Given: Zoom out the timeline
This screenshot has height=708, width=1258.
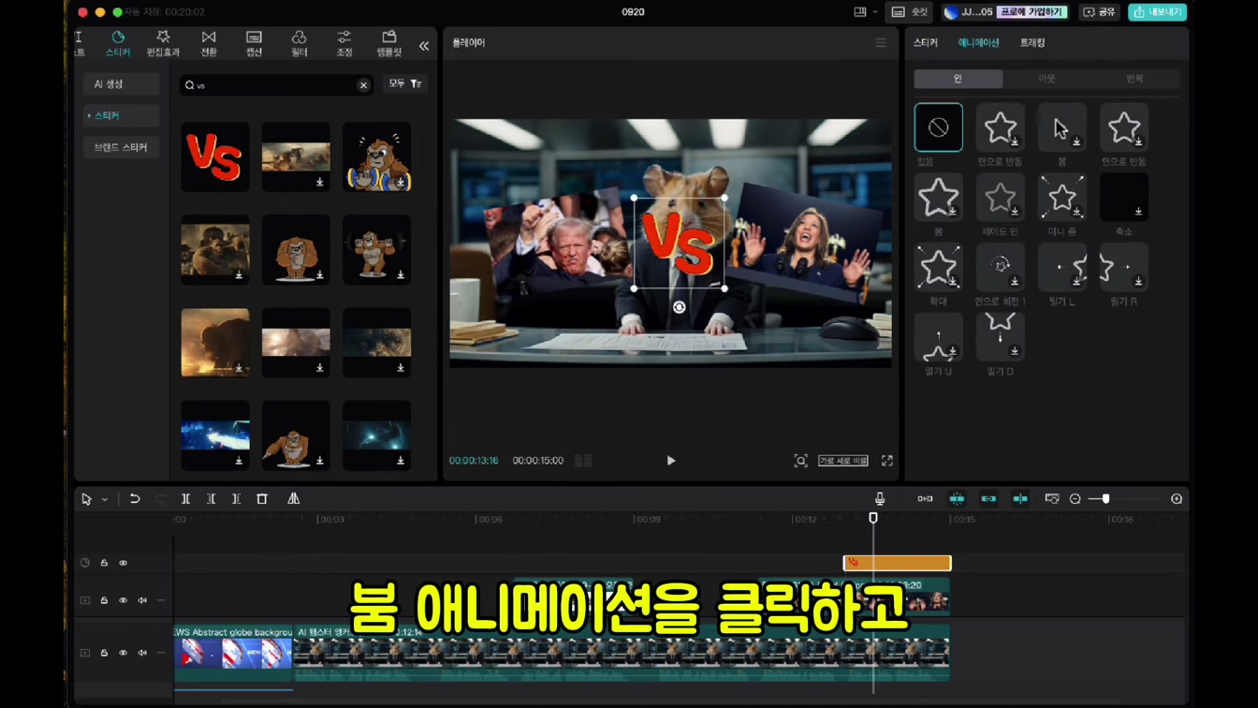Looking at the screenshot, I should tap(1075, 499).
